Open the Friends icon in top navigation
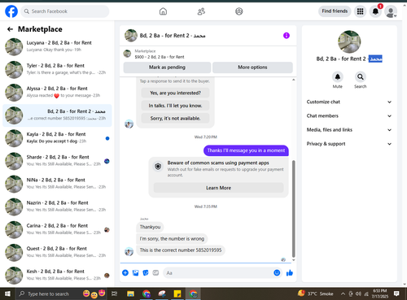Viewport: 407px width, 300px height. click(x=201, y=11)
